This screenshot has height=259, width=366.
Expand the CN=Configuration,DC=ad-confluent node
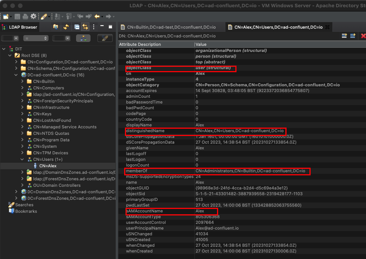click(16, 62)
